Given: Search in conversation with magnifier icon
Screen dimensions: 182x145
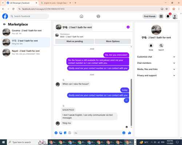Looking at the screenshot, I should [161, 46].
